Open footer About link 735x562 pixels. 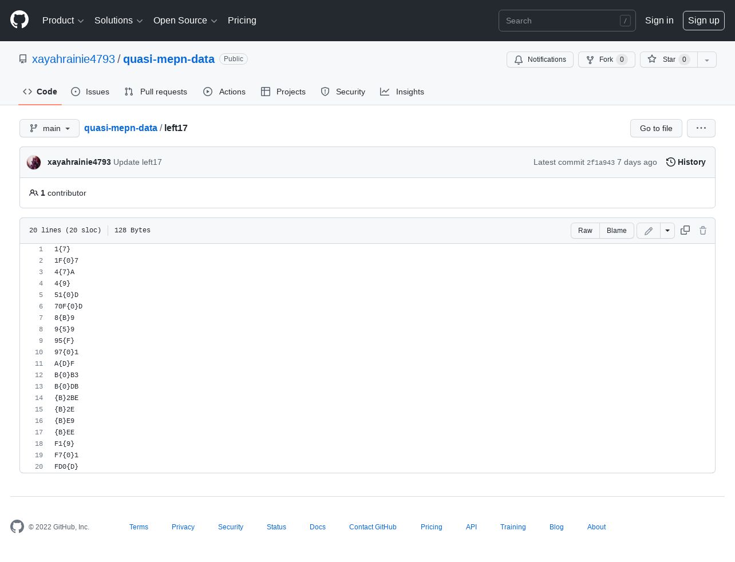click(596, 527)
